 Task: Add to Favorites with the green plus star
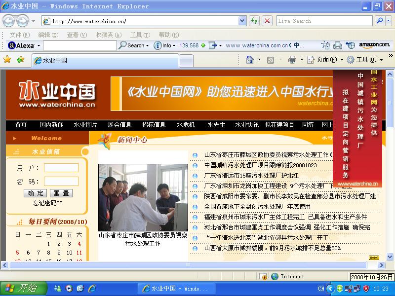pyautogui.click(x=20, y=60)
